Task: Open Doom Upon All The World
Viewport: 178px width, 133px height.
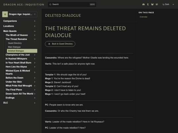Action: 19,94
